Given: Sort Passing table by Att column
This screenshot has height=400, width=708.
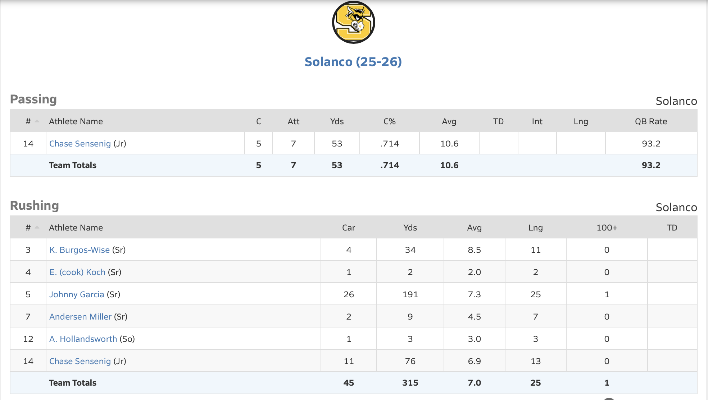Looking at the screenshot, I should 293,121.
